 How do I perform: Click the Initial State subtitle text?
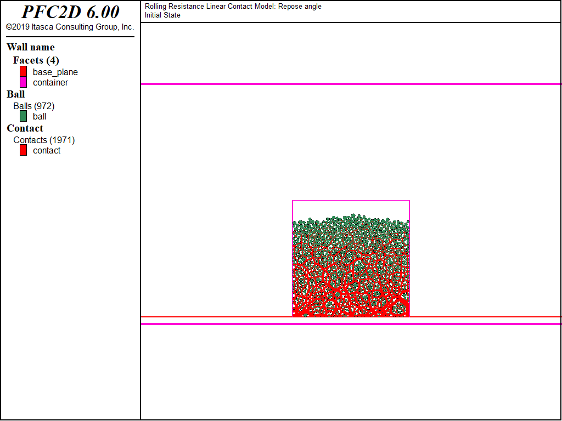pyautogui.click(x=162, y=15)
